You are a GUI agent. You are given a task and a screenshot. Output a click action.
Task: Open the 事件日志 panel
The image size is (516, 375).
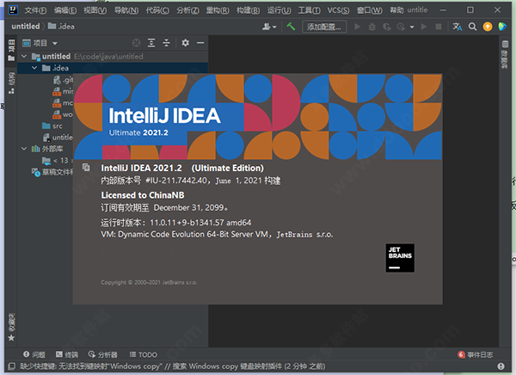click(476, 354)
